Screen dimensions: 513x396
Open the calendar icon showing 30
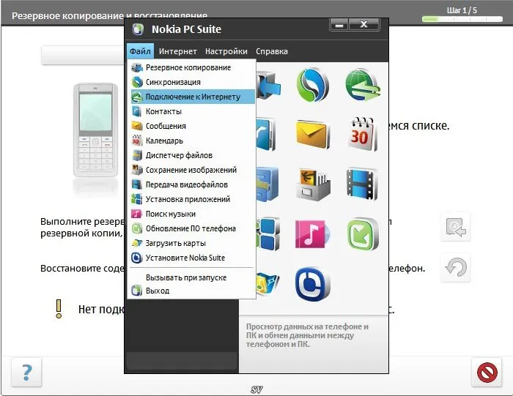tap(362, 135)
